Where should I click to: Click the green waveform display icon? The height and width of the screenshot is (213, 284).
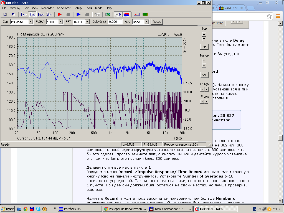click(x=145, y=14)
